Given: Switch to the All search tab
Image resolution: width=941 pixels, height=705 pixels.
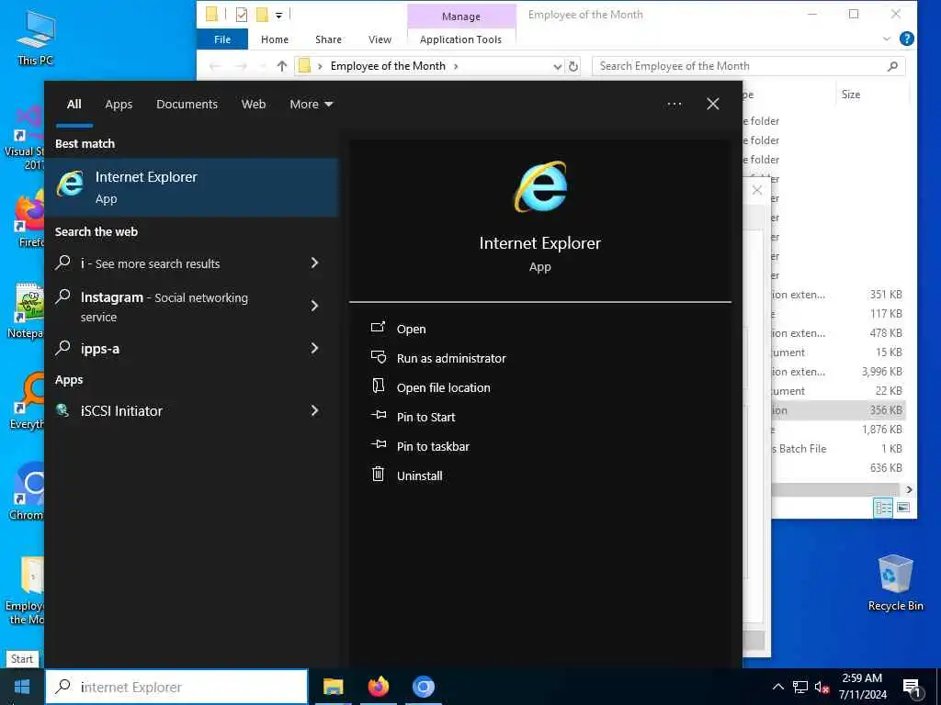Looking at the screenshot, I should tap(74, 104).
